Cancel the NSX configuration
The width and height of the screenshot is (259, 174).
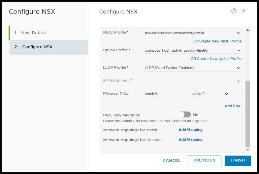(172, 161)
